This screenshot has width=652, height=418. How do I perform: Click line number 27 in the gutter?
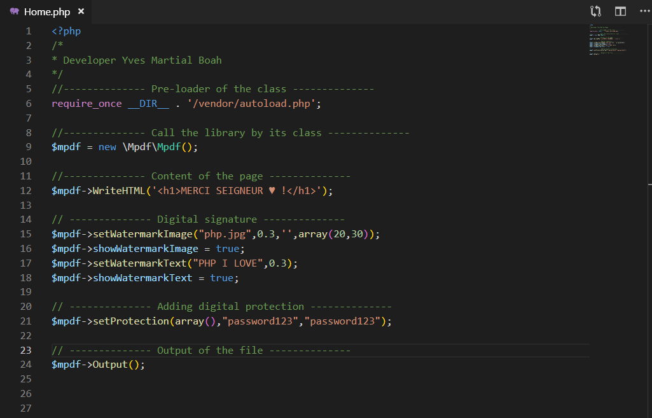pos(26,408)
